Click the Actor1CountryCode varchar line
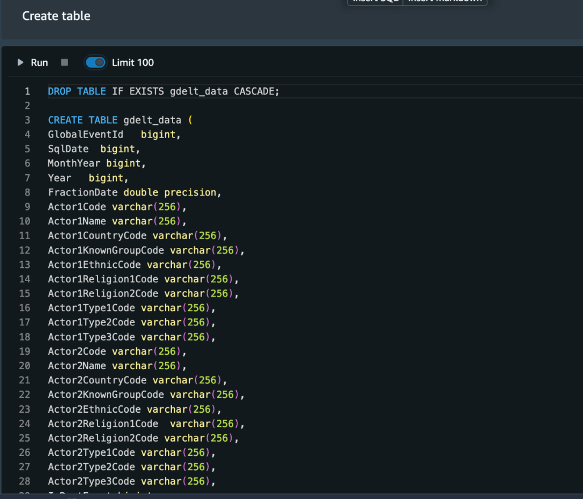Viewport: 583px width, 499px height. click(137, 236)
